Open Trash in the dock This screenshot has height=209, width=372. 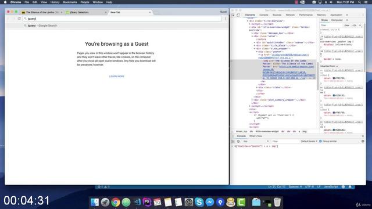click(x=277, y=202)
